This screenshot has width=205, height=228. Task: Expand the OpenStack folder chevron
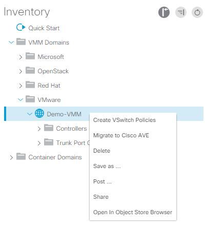click(x=20, y=71)
